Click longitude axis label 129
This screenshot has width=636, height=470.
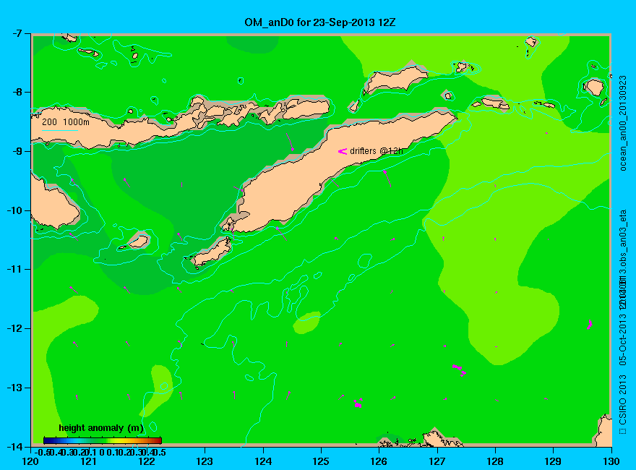pos(553,461)
